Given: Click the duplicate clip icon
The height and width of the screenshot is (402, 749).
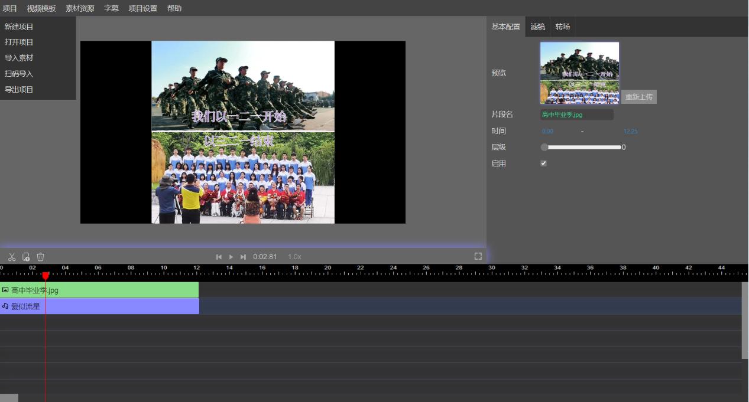Looking at the screenshot, I should click(x=26, y=257).
